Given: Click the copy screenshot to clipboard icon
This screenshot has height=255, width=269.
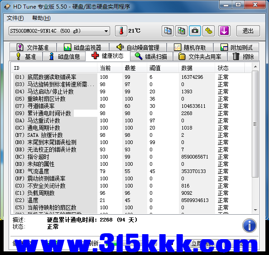Looking at the screenshot, I should (x=181, y=31).
